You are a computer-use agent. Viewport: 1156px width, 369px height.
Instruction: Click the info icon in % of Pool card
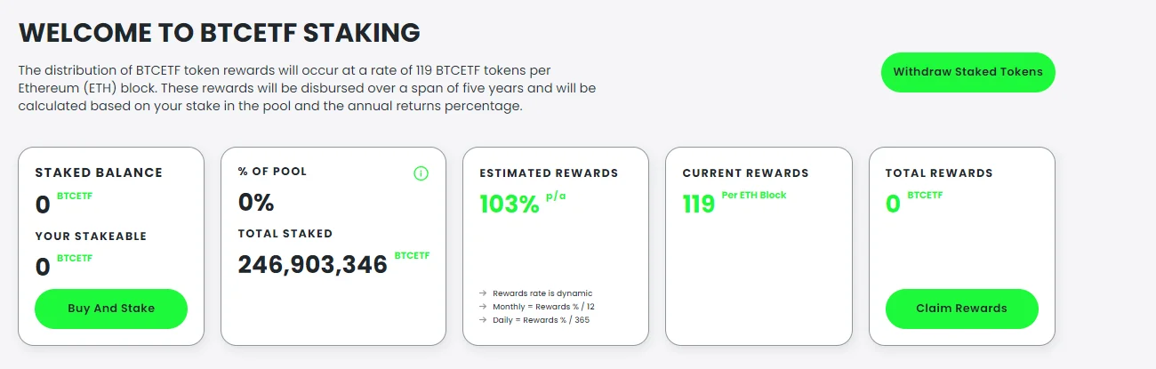tap(421, 173)
